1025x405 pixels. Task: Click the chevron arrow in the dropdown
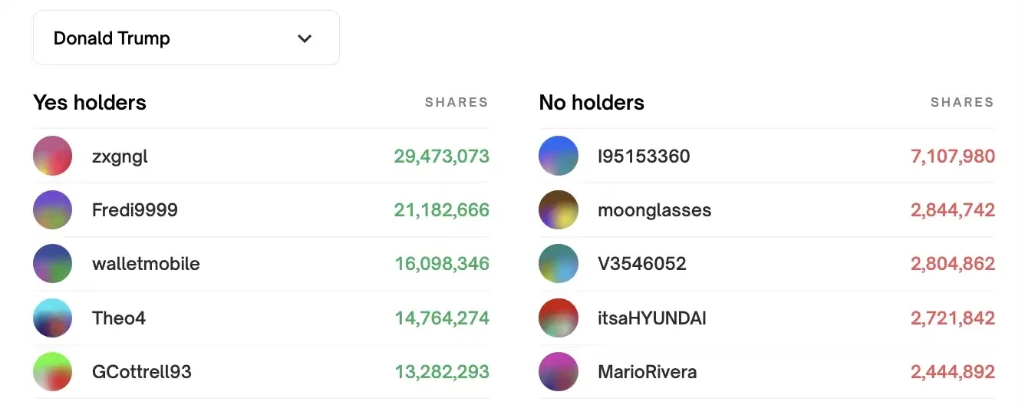[x=305, y=38]
